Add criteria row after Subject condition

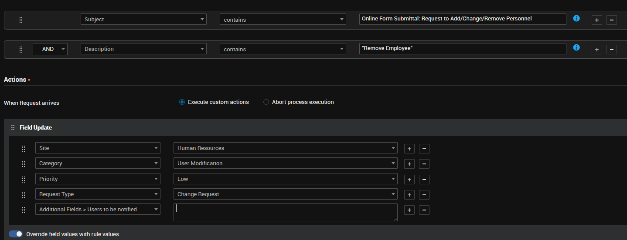596,20
